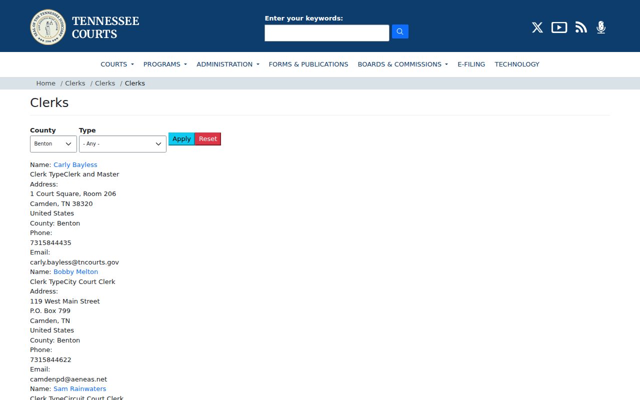
Task: Click the magnifier search button
Action: pos(400,31)
